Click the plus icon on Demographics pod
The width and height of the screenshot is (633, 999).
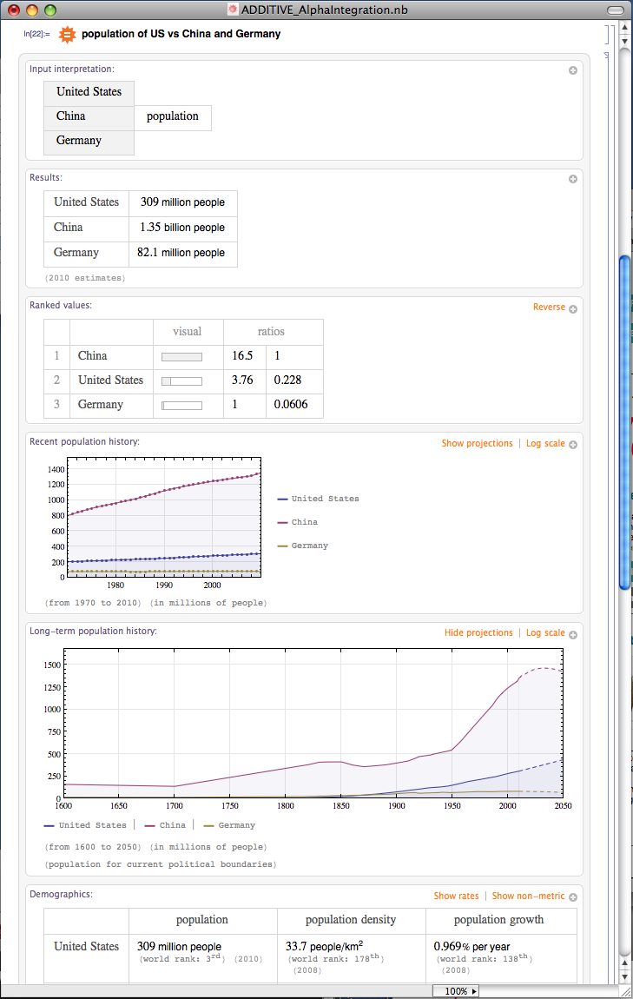[x=573, y=897]
